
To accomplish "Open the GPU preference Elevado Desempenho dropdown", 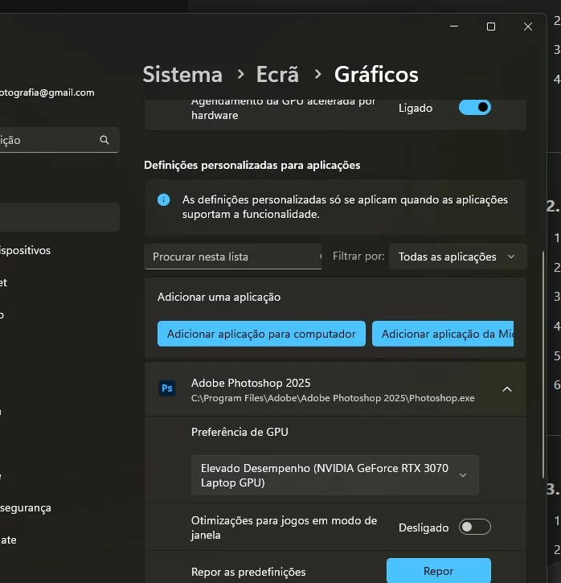I will pos(334,475).
